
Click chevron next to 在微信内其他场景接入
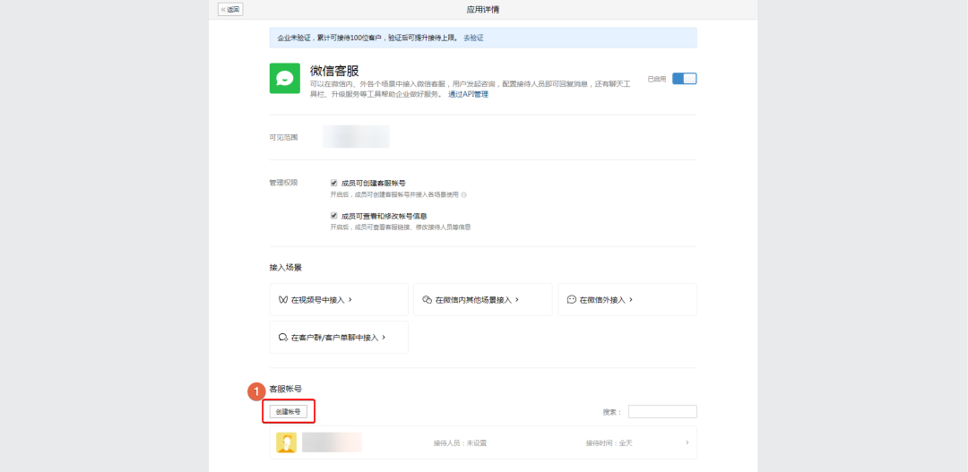(x=517, y=299)
